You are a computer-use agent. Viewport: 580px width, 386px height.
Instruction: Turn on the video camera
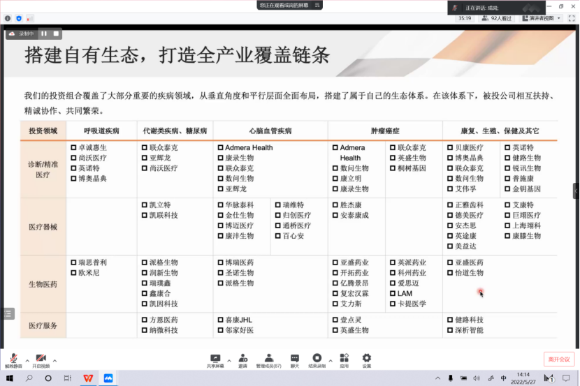tap(41, 360)
